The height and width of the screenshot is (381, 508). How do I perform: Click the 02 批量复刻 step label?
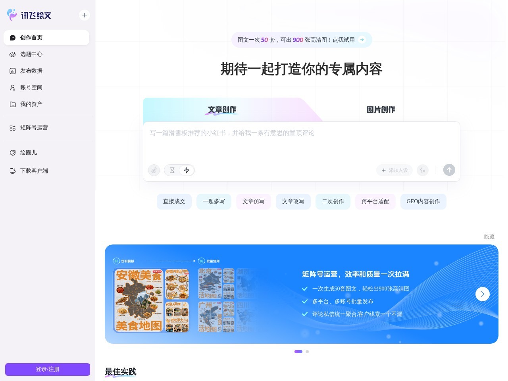pos(209,261)
